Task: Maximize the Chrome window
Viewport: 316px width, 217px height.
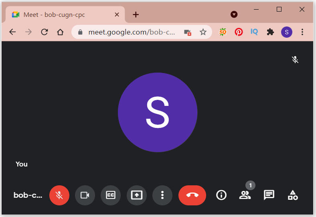Action: [x=279, y=9]
